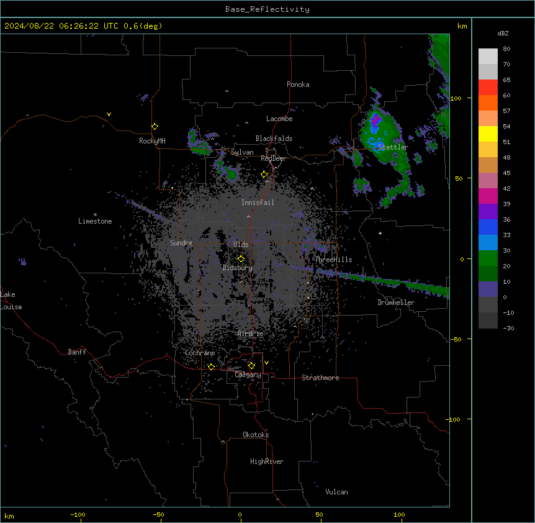Click the purple 36-39 dBZ band
Screen dimensions: 535x523
point(488,212)
